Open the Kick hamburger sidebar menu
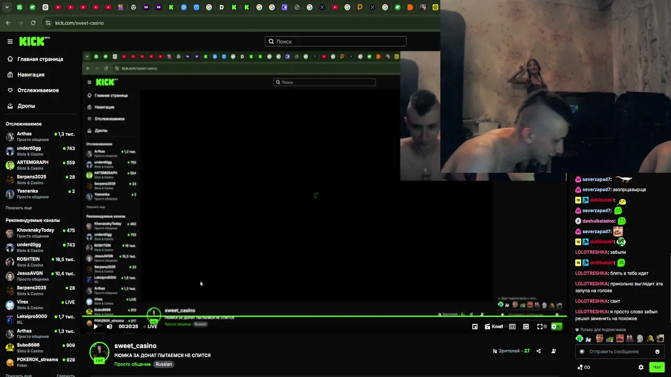The image size is (671, 377). pyautogui.click(x=10, y=41)
